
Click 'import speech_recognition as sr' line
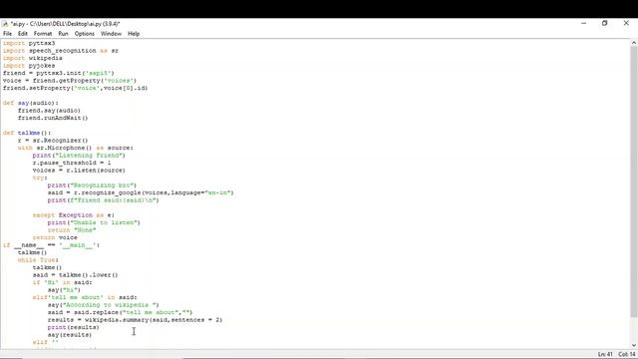coord(61,51)
